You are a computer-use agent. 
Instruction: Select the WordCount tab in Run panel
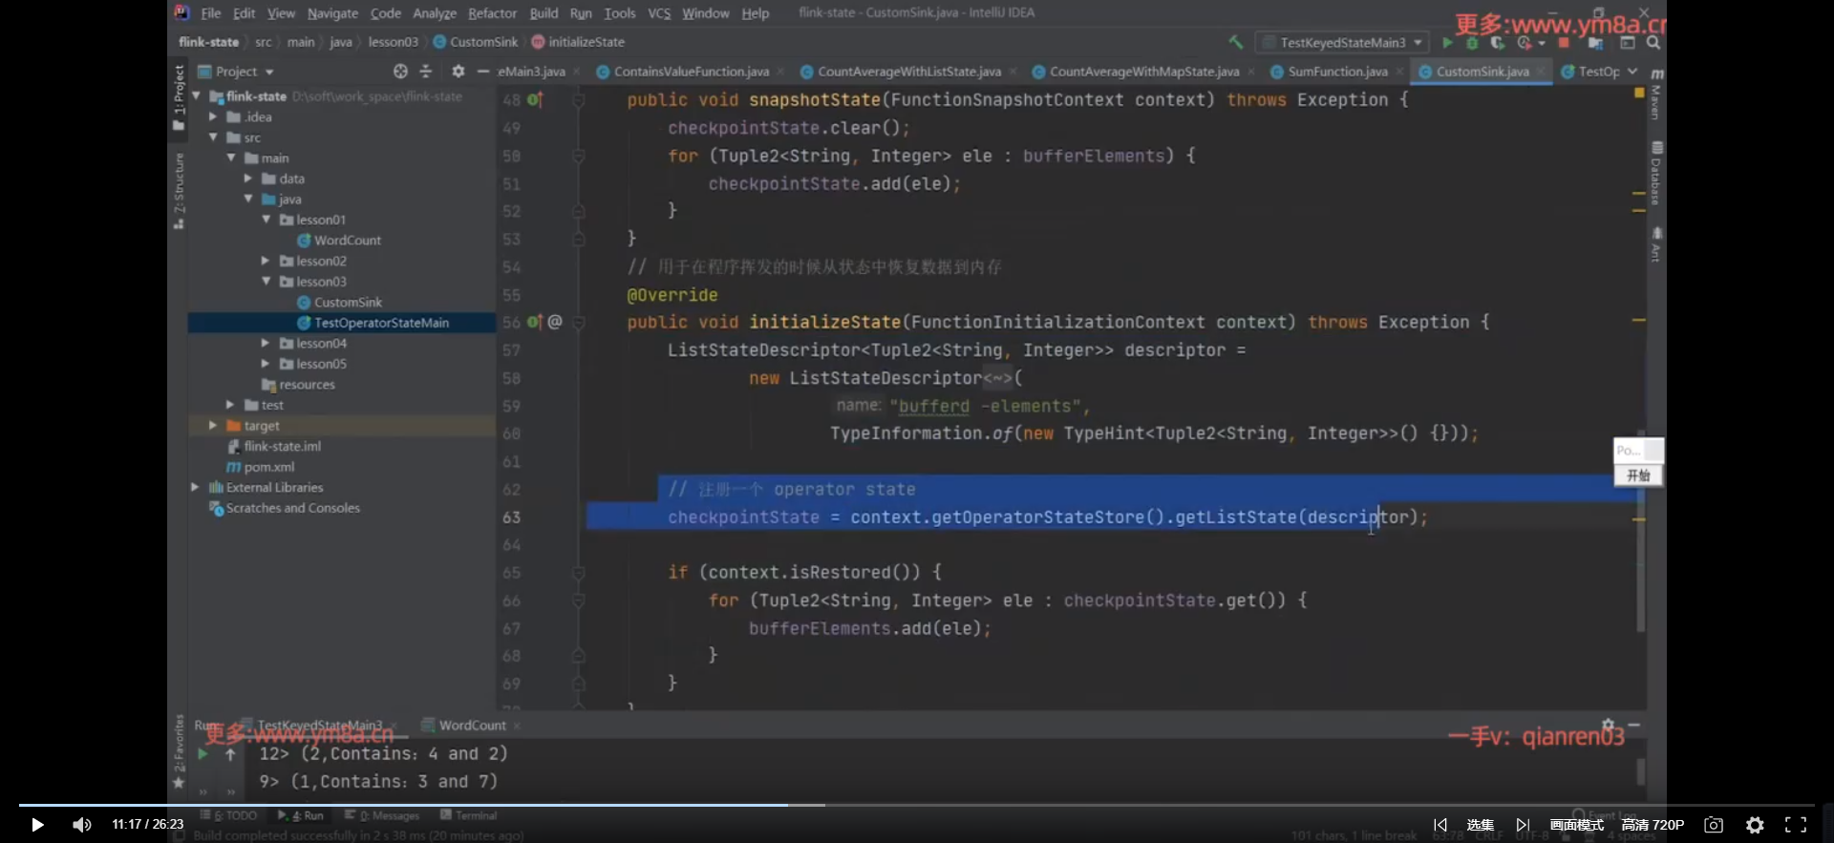pos(472,726)
